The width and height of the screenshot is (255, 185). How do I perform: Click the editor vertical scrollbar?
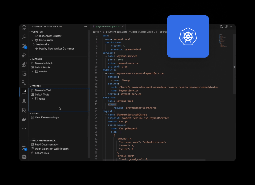coord(234,64)
